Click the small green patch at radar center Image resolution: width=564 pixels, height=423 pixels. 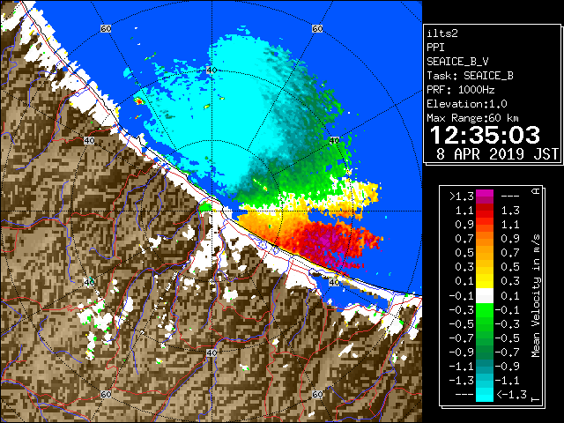[205, 207]
